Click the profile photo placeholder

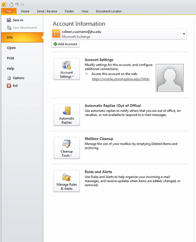(x=170, y=78)
